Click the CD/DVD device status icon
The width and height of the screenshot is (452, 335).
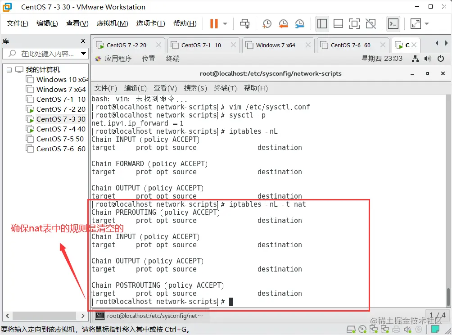[363, 329]
